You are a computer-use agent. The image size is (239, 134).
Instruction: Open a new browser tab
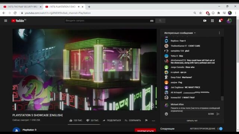point(89,7)
